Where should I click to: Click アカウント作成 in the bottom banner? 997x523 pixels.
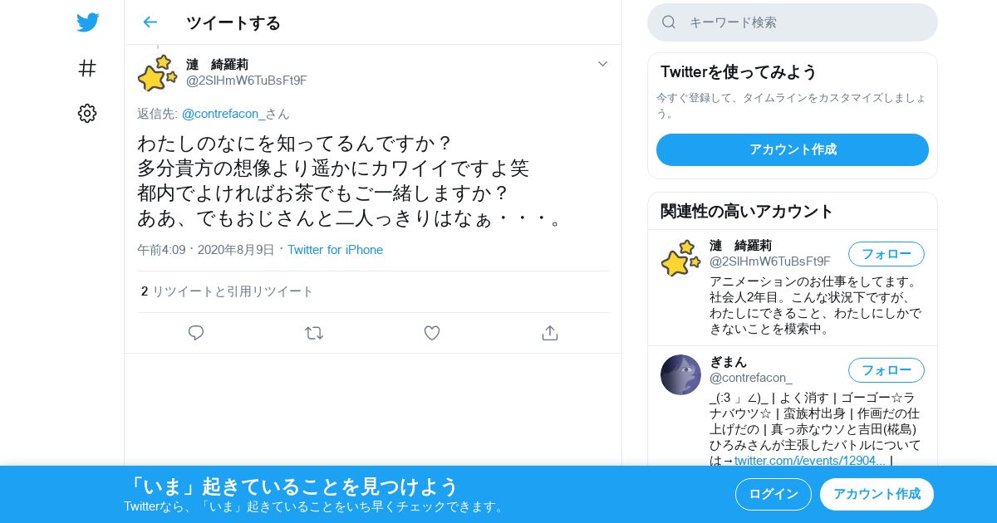(877, 494)
